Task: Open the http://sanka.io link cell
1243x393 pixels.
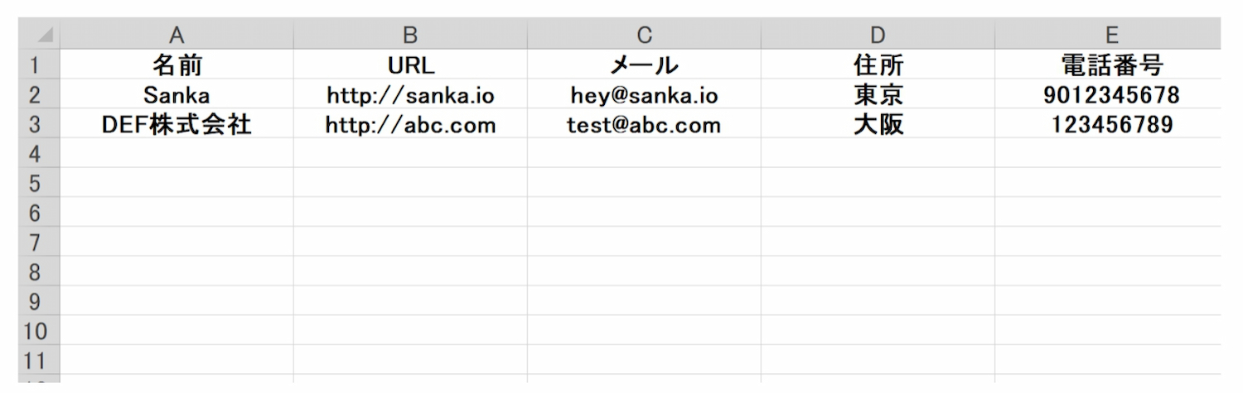Action: [x=410, y=95]
